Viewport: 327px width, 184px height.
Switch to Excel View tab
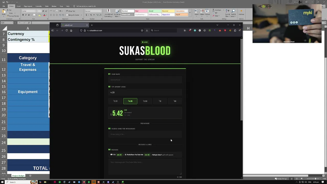tap(61, 6)
